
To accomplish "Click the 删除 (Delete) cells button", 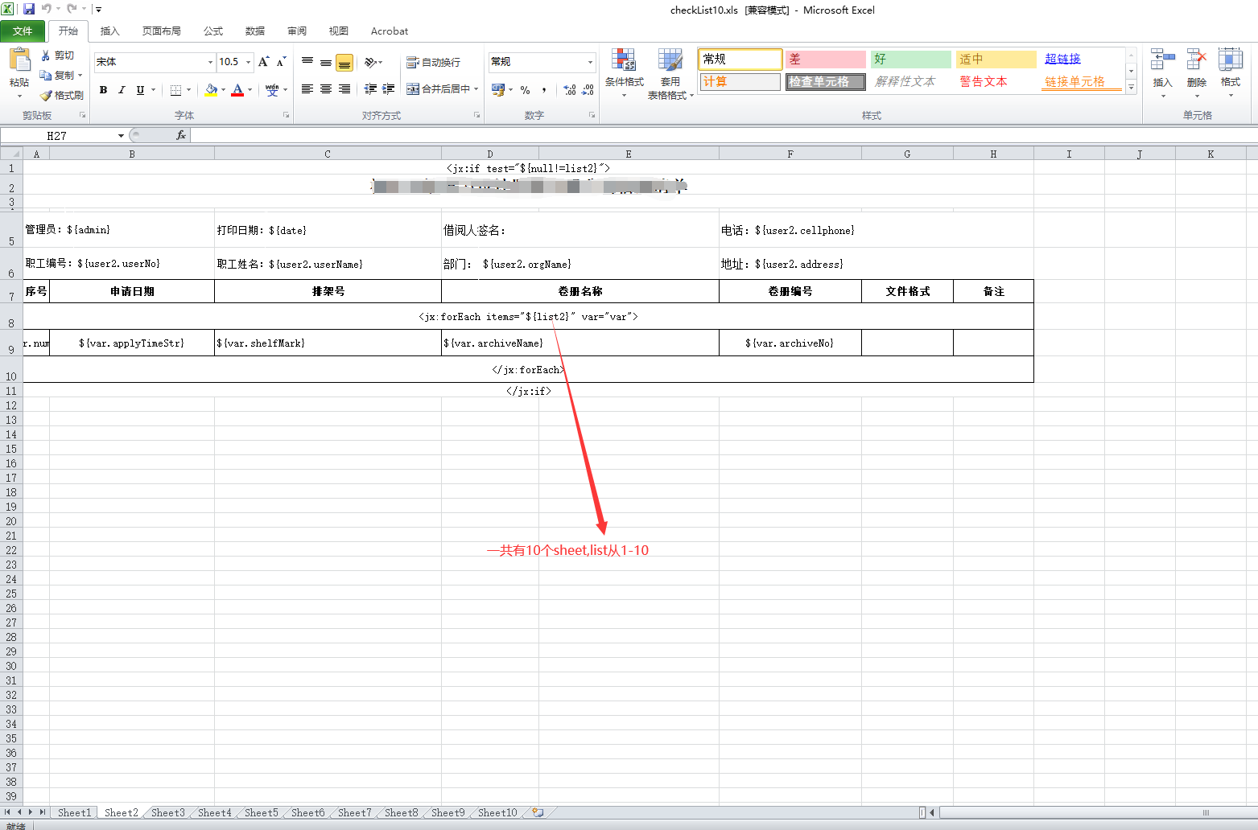I will click(1197, 73).
